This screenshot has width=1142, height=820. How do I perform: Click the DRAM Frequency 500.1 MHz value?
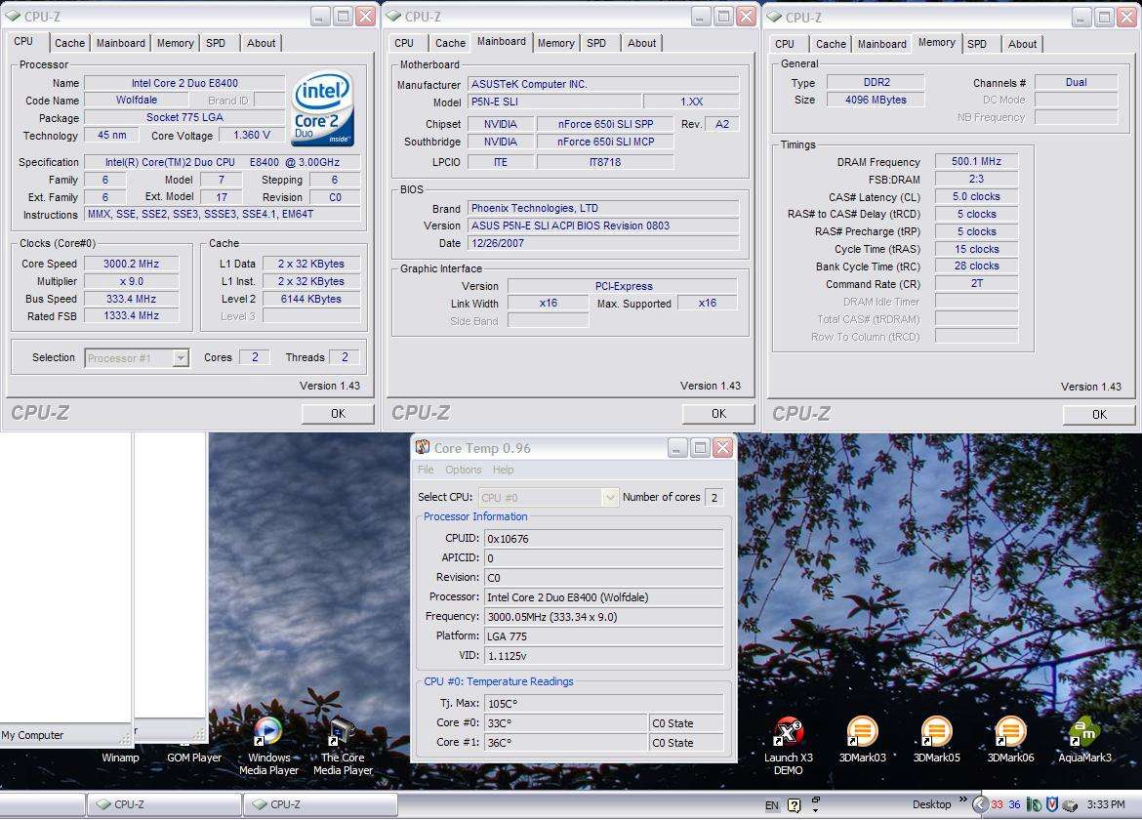pos(976,162)
